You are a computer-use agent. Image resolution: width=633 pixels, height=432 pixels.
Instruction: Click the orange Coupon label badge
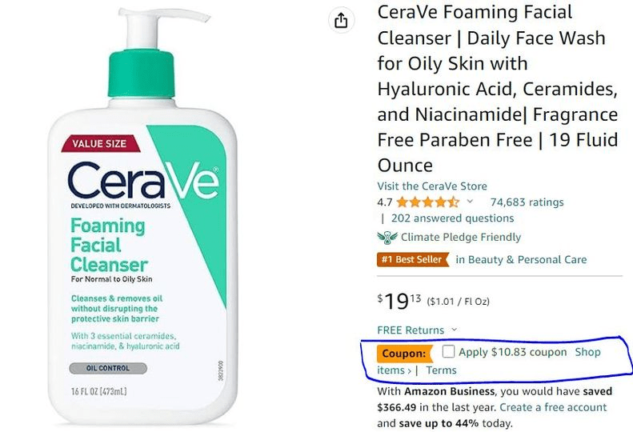[x=404, y=354]
